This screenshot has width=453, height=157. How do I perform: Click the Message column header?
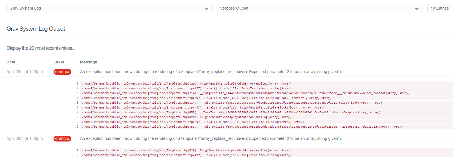tap(89, 62)
